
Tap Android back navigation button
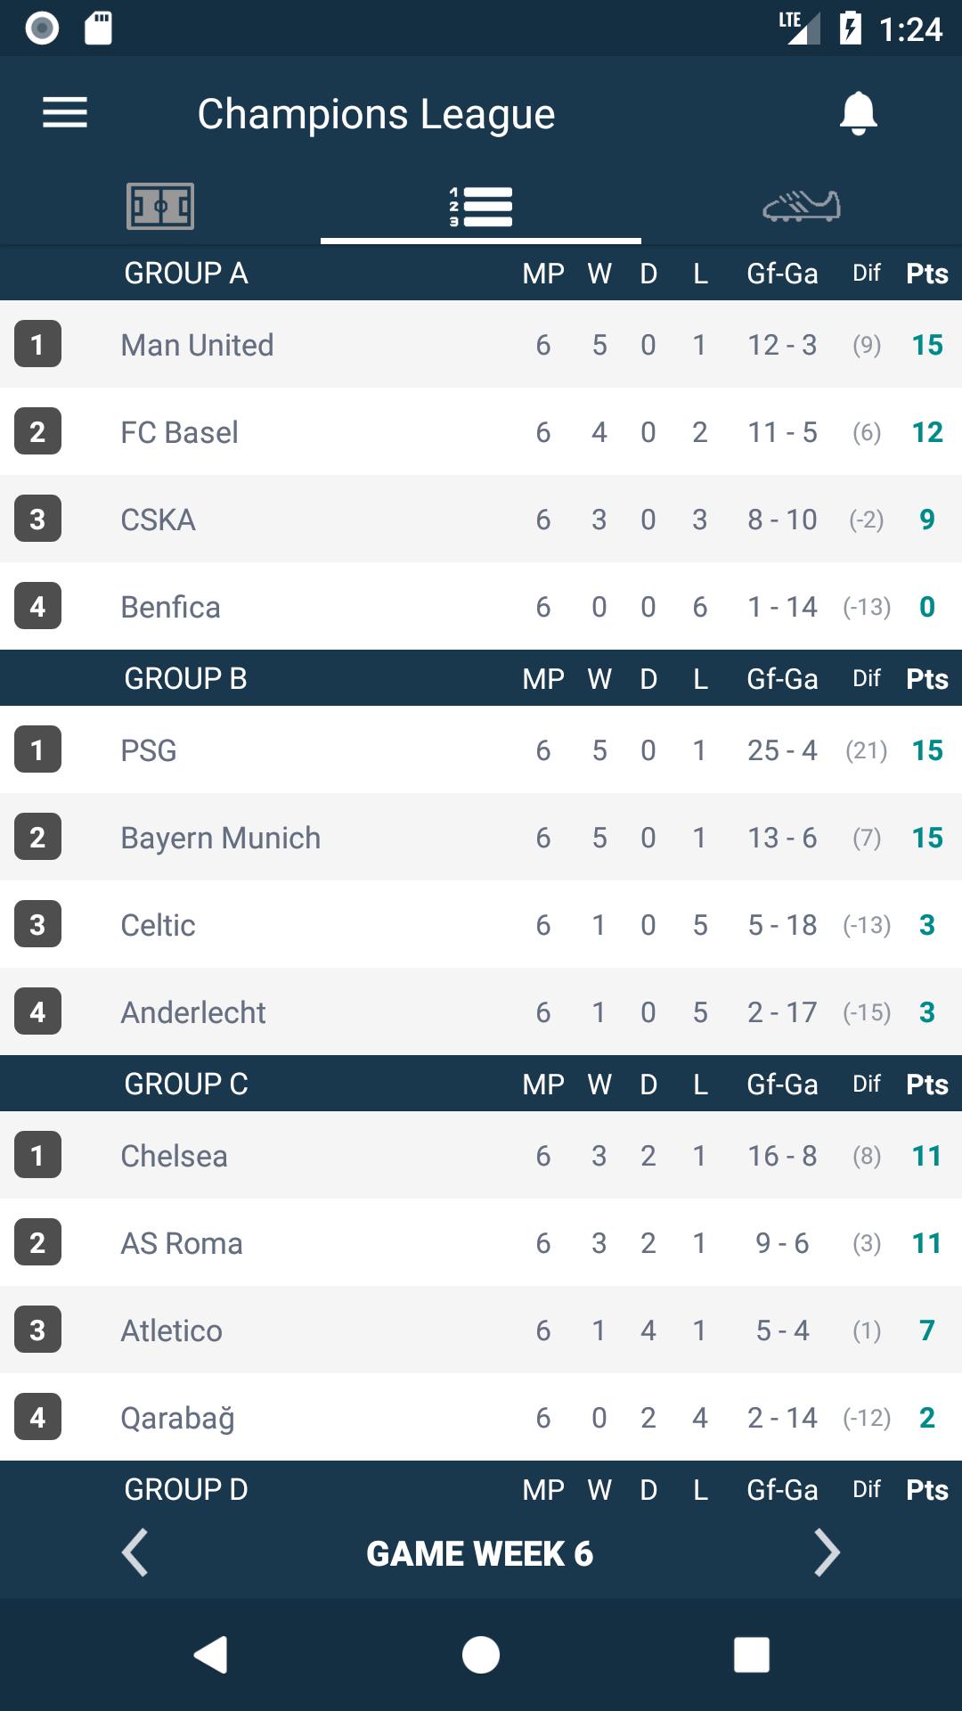pyautogui.click(x=211, y=1655)
